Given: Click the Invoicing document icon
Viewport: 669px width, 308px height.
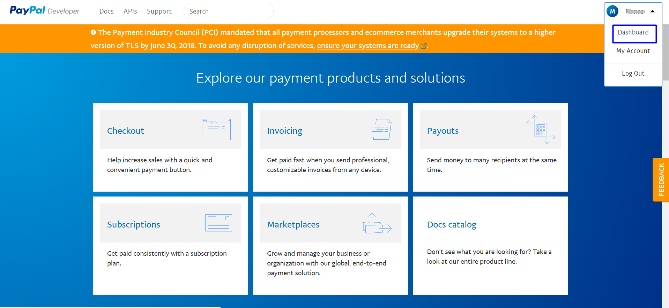Looking at the screenshot, I should 382,129.
